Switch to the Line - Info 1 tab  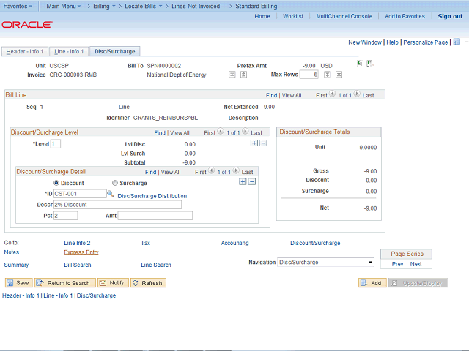[x=70, y=52]
